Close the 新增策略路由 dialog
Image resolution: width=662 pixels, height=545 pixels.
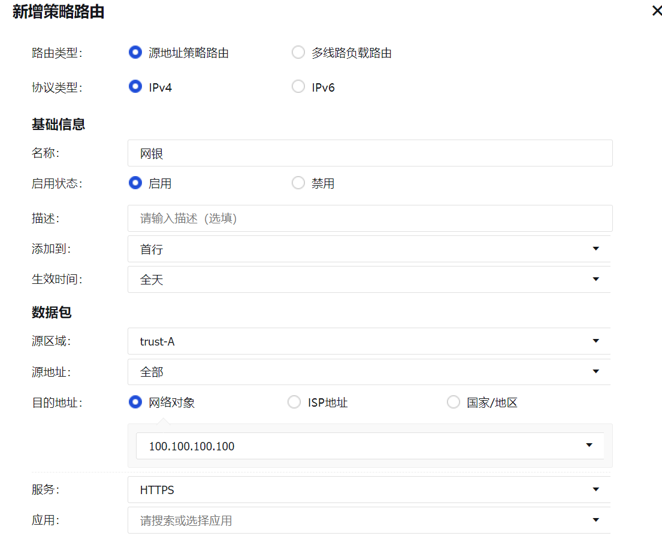click(656, 11)
